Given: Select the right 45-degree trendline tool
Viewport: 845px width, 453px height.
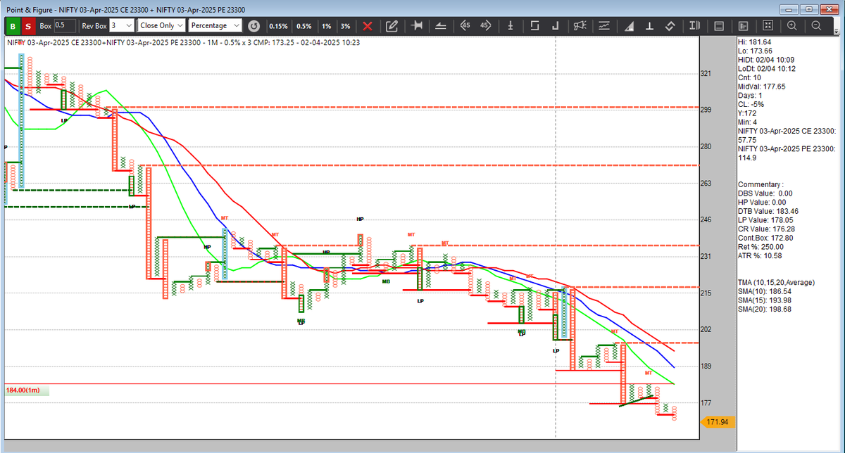Looking at the screenshot, I should [x=485, y=26].
